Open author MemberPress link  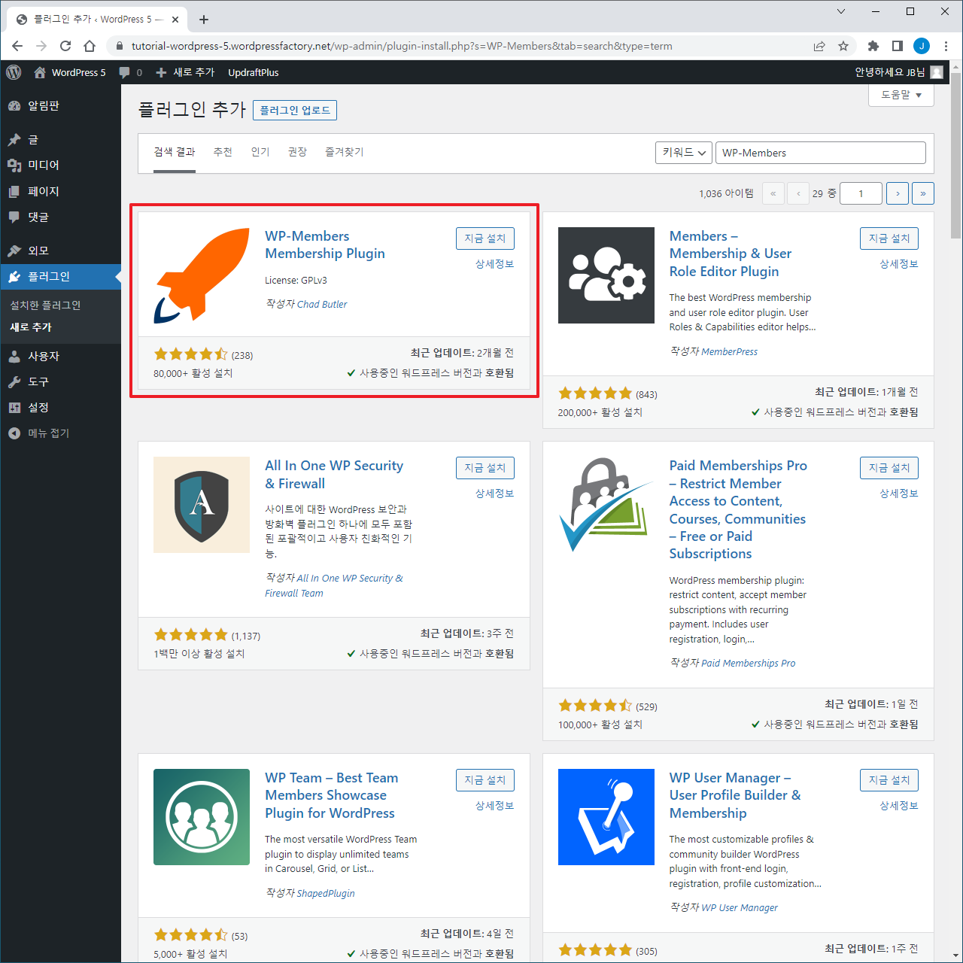pyautogui.click(x=730, y=352)
